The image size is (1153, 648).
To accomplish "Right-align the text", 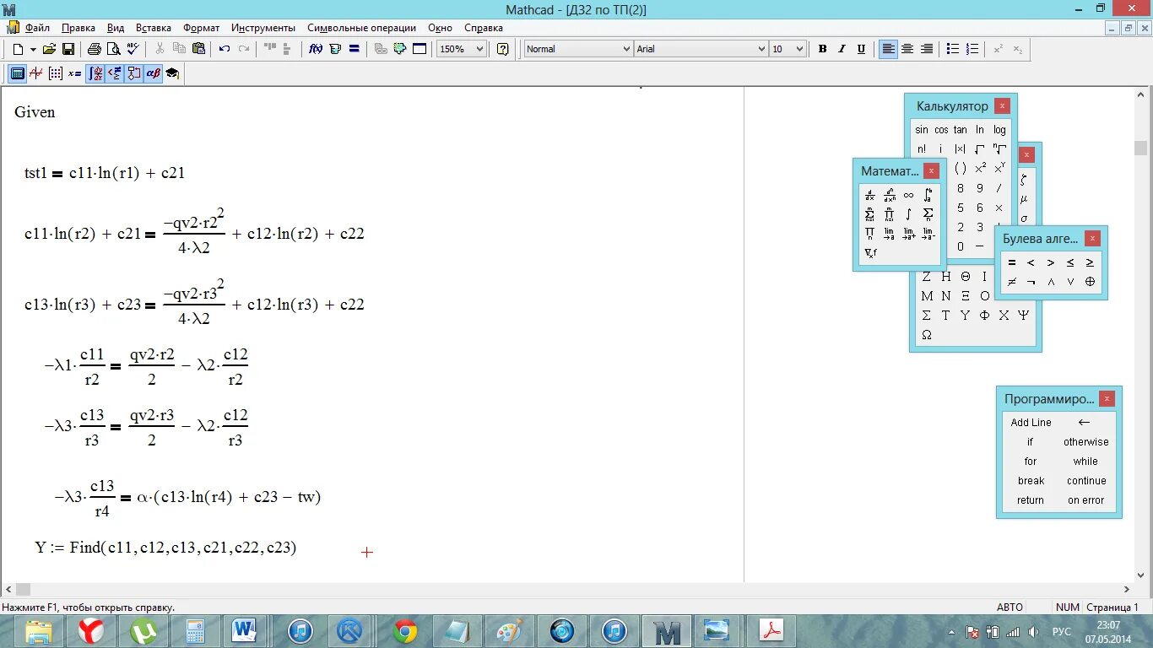I will (x=927, y=49).
